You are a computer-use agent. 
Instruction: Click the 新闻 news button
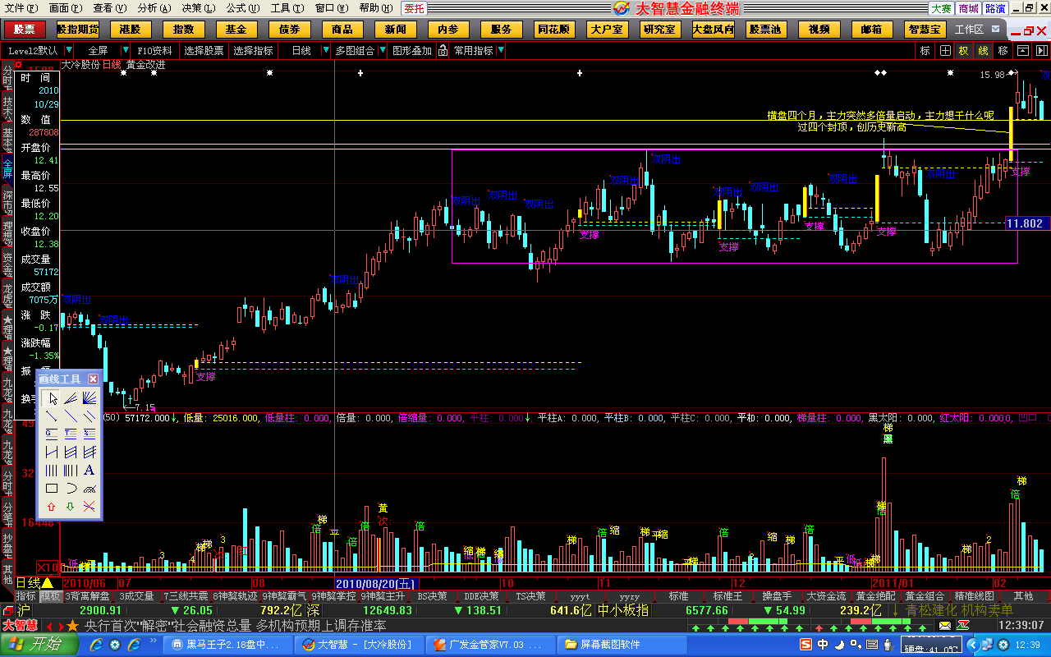[395, 30]
